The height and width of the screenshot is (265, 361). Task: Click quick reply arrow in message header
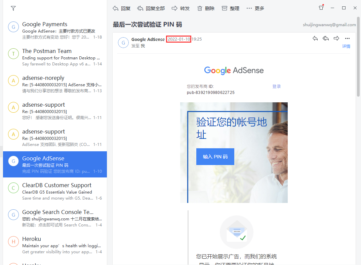pos(315,39)
